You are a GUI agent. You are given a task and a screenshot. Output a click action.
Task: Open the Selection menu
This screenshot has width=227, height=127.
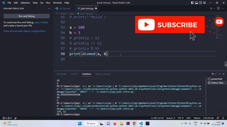(x=25, y=3)
